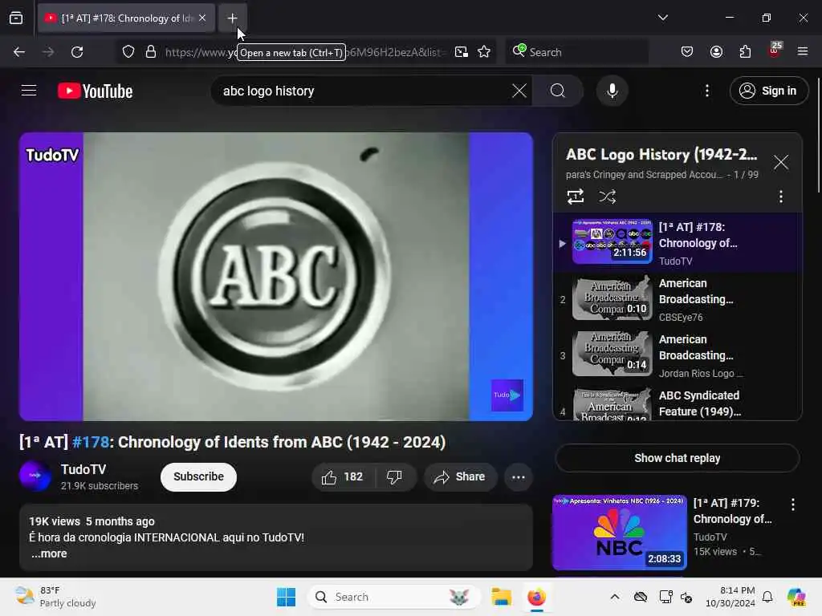822x616 pixels.
Task: Open weather widget 83°F Partly cloudy
Action: (55, 597)
